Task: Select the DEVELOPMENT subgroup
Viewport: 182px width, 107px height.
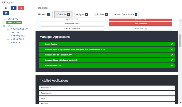Action: tap(19, 29)
